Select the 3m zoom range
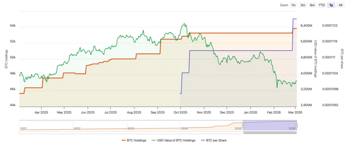 303,5
